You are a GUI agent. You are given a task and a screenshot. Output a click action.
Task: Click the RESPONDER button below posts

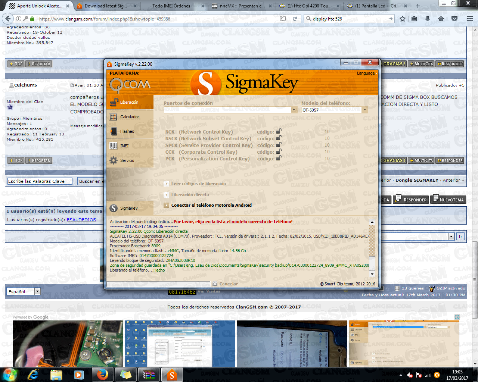tap(410, 200)
